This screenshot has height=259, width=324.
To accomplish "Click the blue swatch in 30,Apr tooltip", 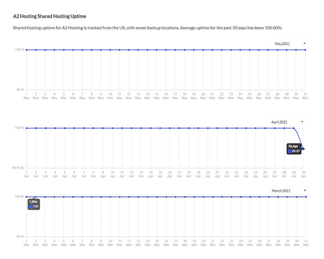I will [290, 151].
